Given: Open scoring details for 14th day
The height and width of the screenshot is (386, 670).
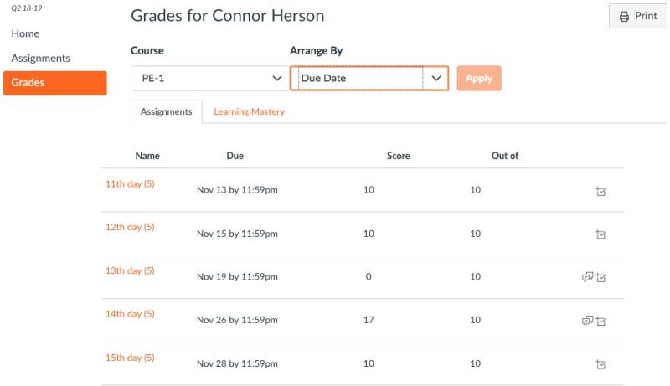Looking at the screenshot, I should (x=601, y=321).
